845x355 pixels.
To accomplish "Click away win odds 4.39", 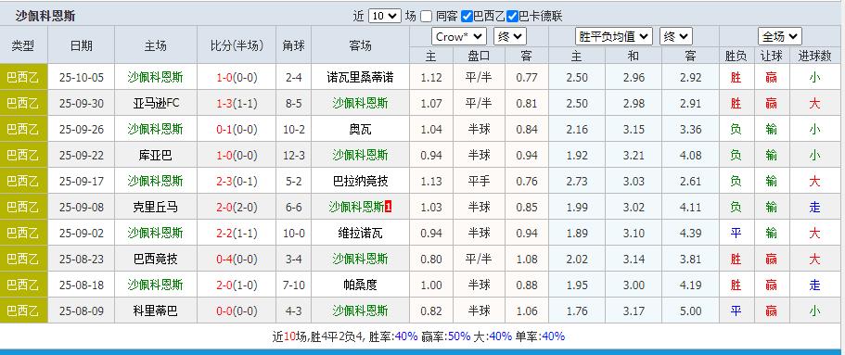I will (x=691, y=233).
